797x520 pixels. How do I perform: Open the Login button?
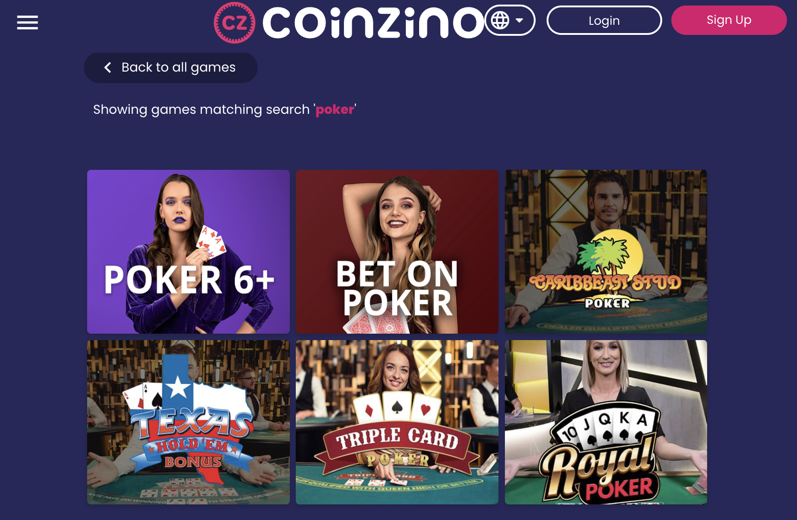tap(604, 20)
